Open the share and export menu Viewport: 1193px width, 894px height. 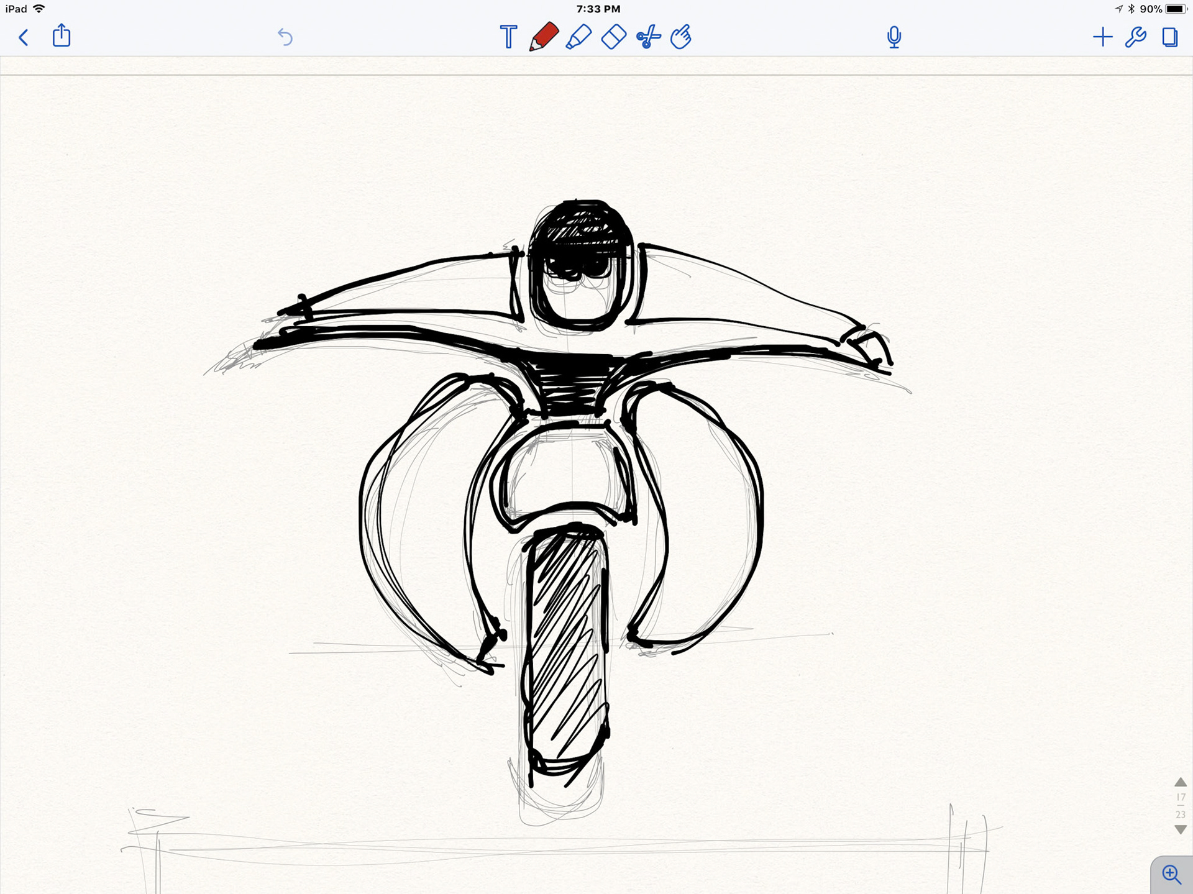[x=62, y=36]
